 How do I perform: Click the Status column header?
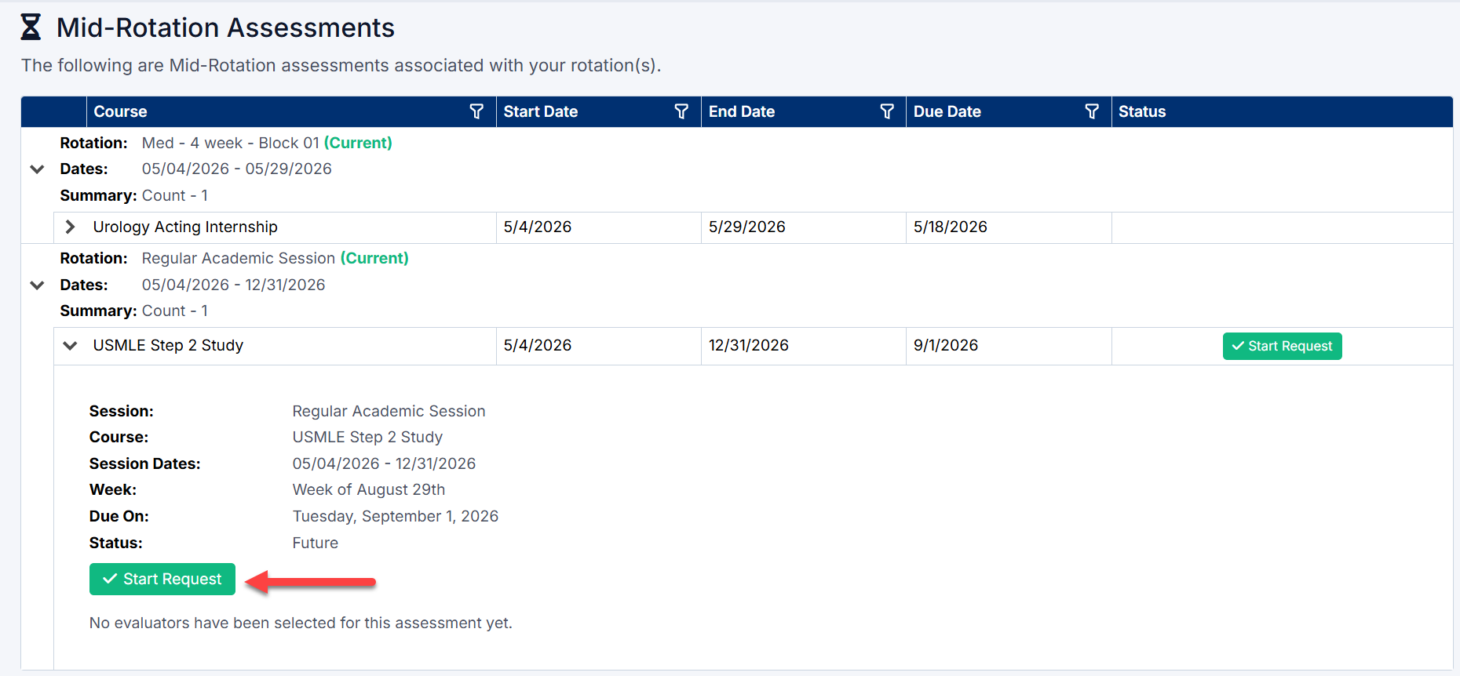pyautogui.click(x=1142, y=111)
